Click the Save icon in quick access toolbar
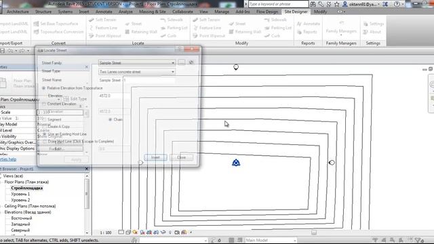434x244 pixels. [2, 51]
